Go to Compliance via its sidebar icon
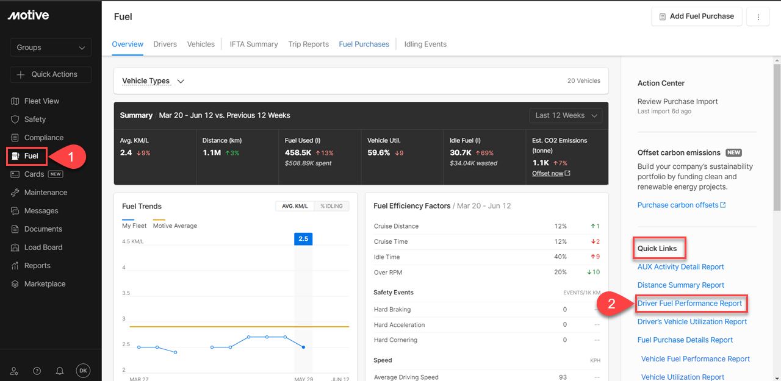 click(x=15, y=138)
